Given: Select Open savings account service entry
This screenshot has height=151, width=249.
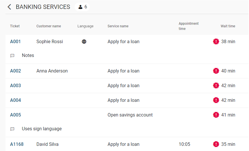Looking at the screenshot, I should (x=130, y=115).
